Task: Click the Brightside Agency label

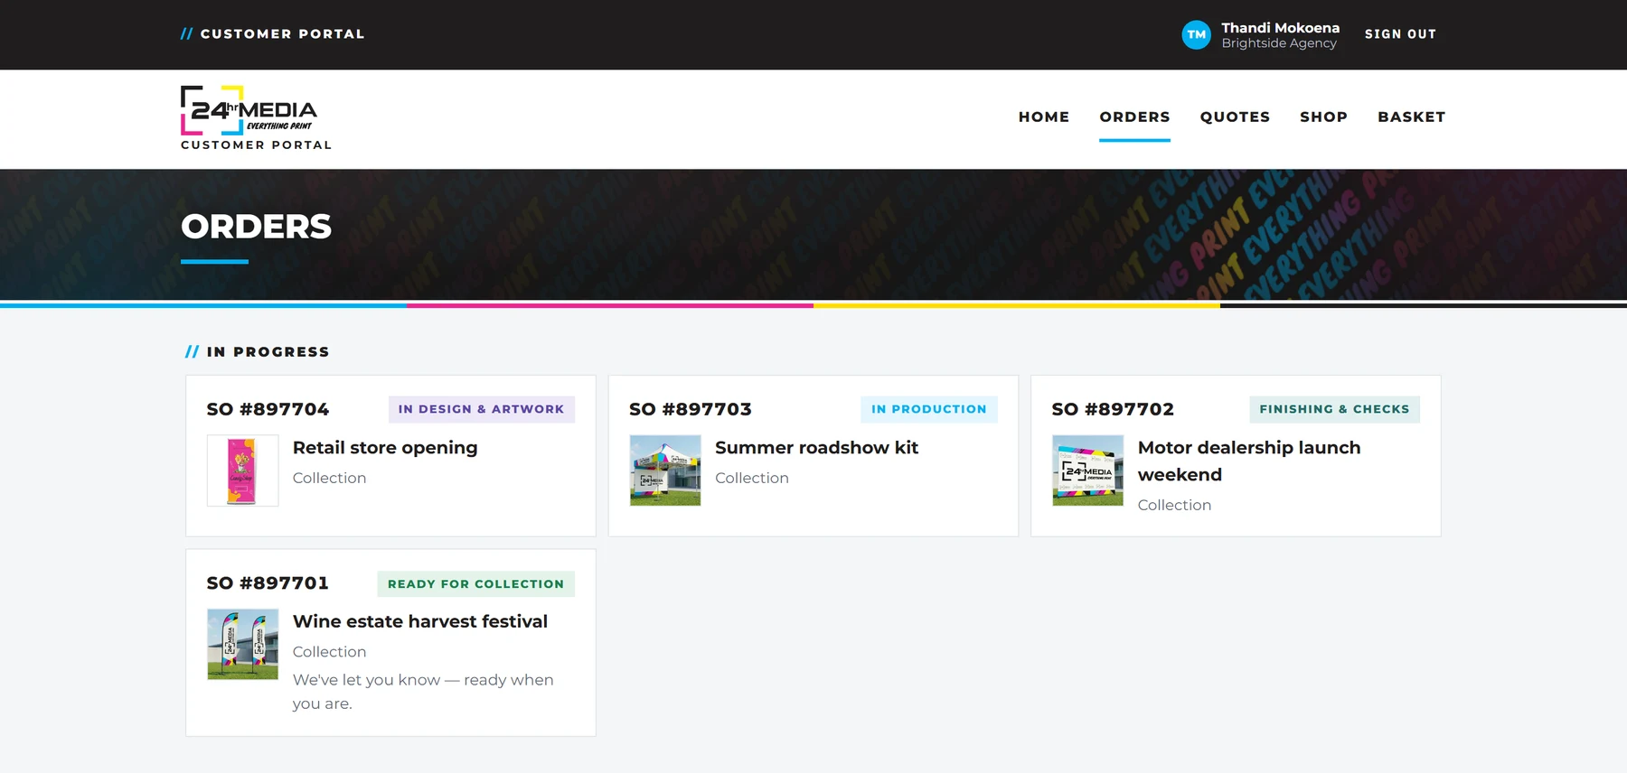Action: [1279, 43]
